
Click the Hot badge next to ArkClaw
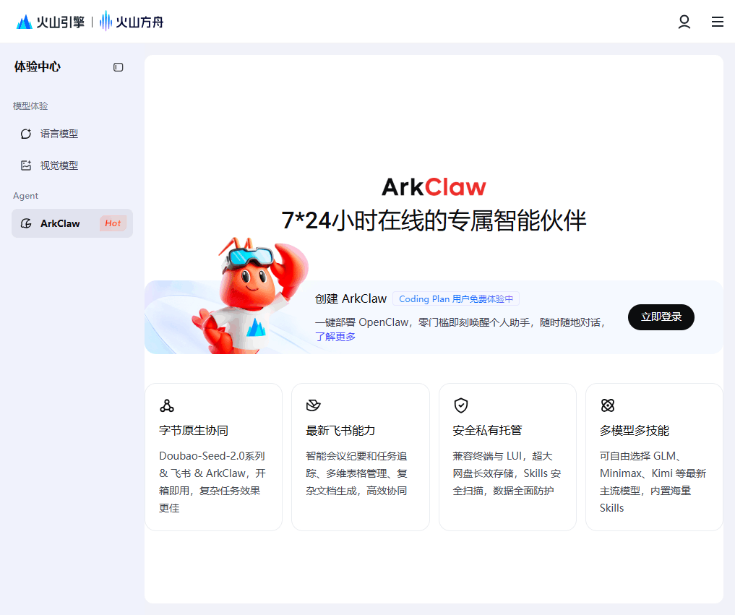113,223
